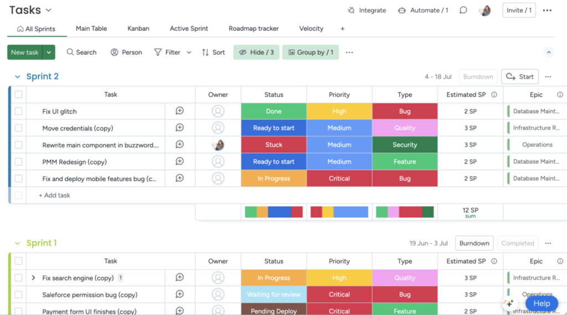The width and height of the screenshot is (567, 315).
Task: Expand Fix search engine subitems arrow
Action: 33,278
